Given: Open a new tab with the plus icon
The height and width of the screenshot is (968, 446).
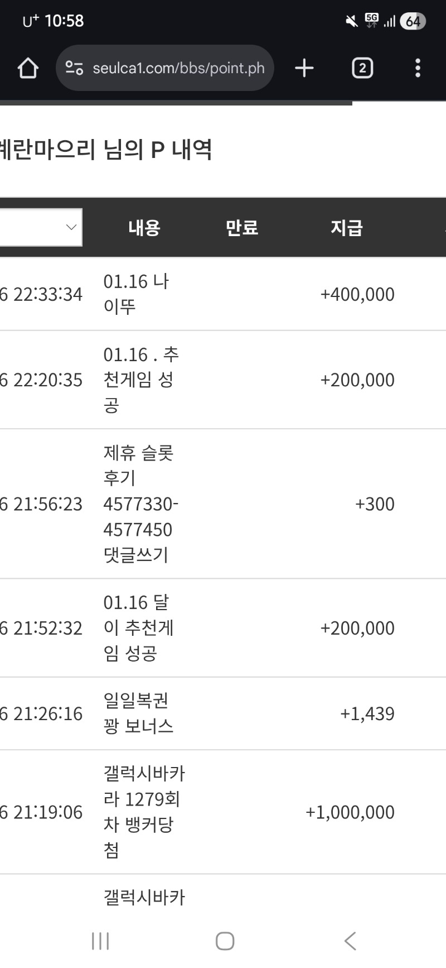Looking at the screenshot, I should [x=304, y=68].
